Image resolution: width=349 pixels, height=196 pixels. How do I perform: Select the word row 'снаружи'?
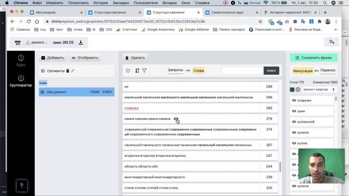[200, 108]
